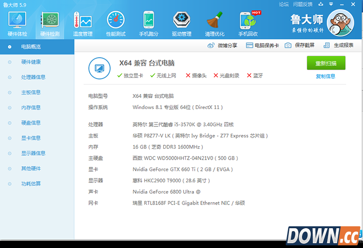This screenshot has width=363, height=248.
Task: Click the 复制信息 copy info link
Action: click(x=326, y=76)
